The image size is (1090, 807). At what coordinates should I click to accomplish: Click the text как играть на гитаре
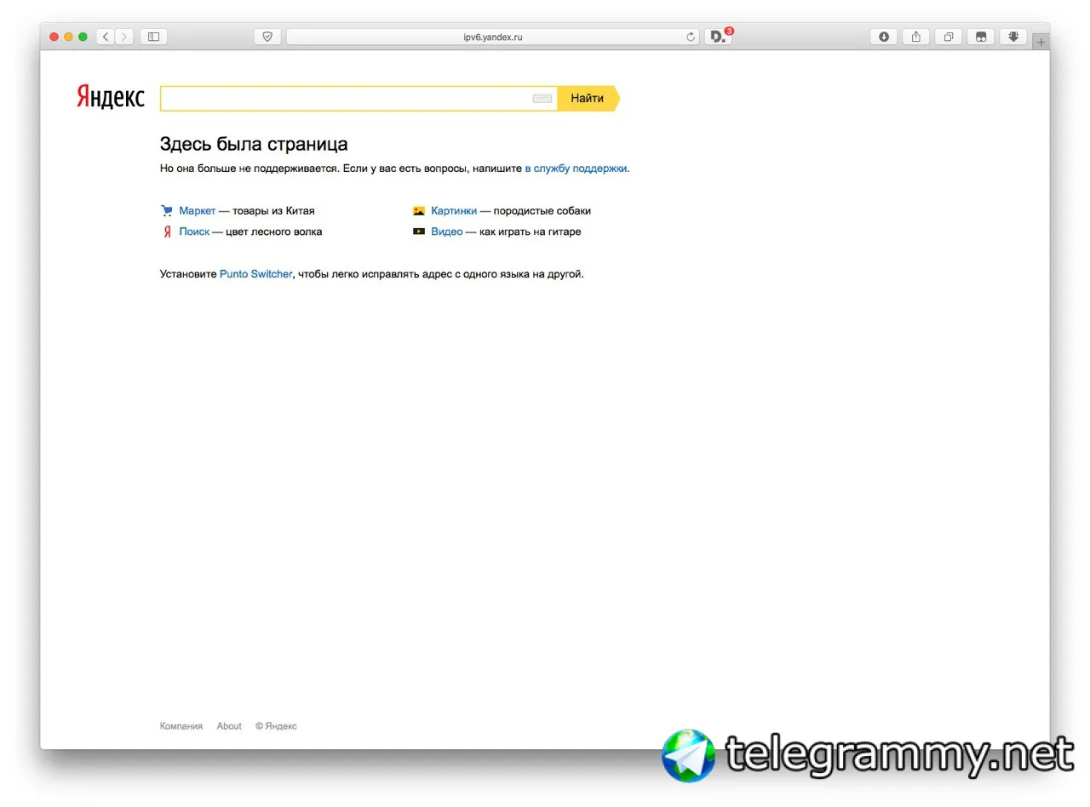(531, 232)
